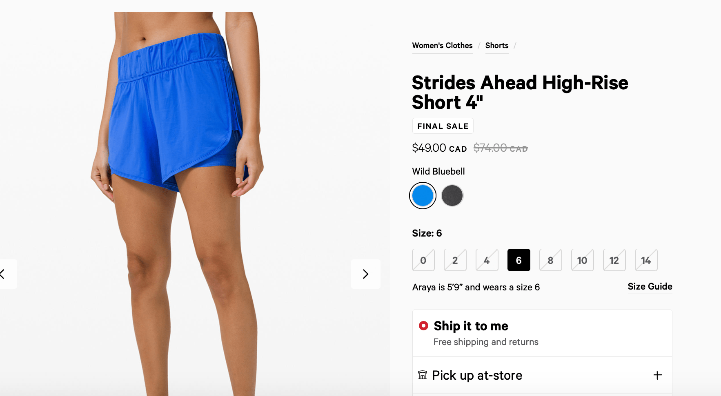Select size 4

point(487,260)
